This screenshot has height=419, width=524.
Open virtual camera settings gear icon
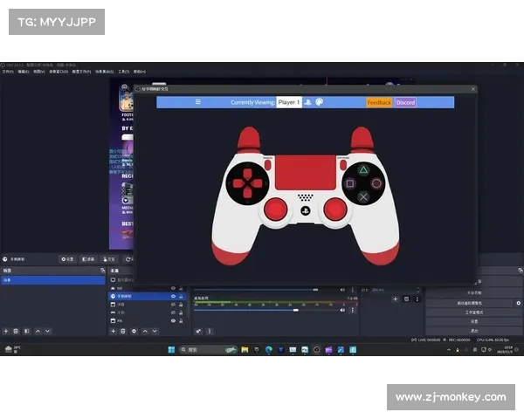(x=518, y=303)
